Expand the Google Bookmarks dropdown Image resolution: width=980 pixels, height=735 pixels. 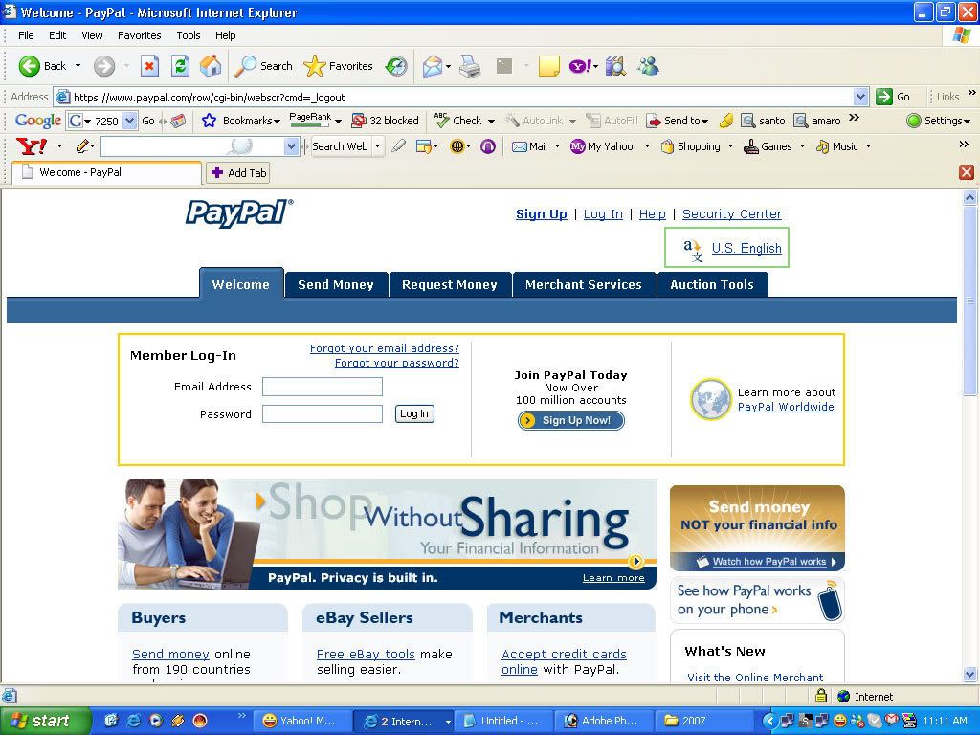click(x=277, y=122)
